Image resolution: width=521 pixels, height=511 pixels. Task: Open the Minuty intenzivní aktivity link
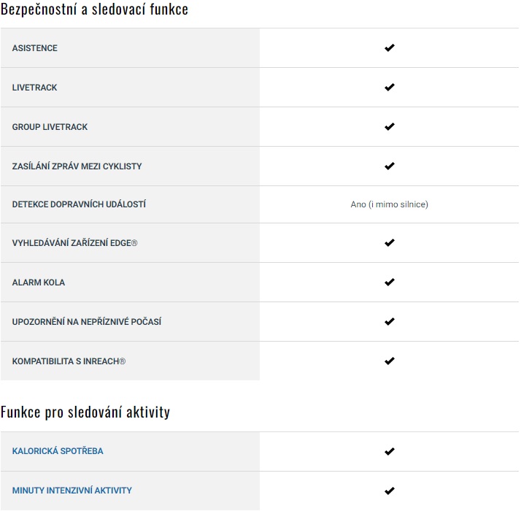pyautogui.click(x=72, y=491)
